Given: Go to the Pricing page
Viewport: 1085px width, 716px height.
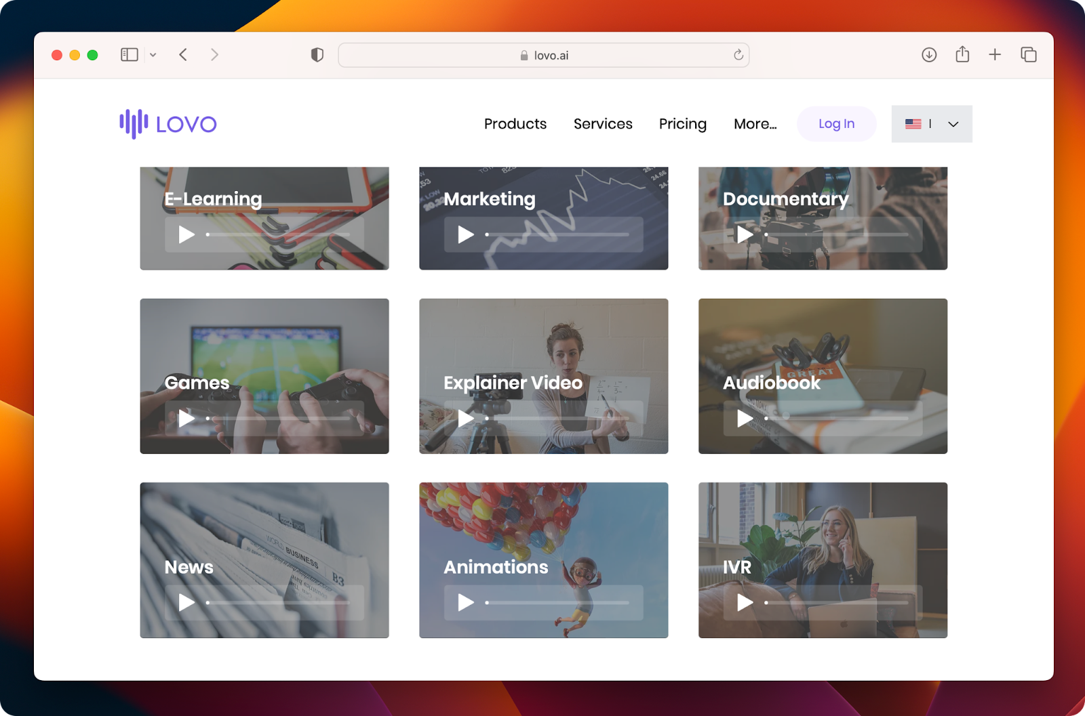Looking at the screenshot, I should [682, 124].
